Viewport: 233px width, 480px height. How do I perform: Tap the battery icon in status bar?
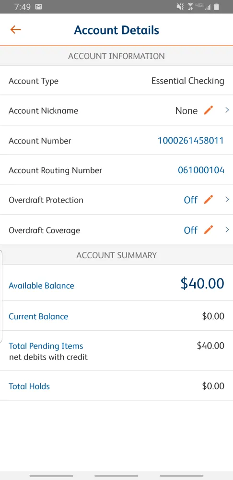coord(217,7)
